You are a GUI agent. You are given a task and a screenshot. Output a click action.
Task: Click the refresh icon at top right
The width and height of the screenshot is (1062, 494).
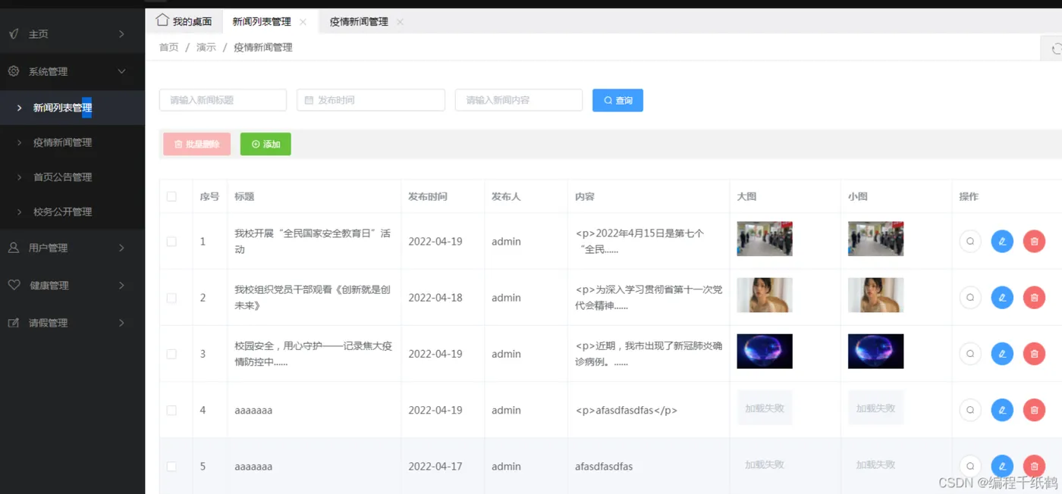coord(1056,48)
